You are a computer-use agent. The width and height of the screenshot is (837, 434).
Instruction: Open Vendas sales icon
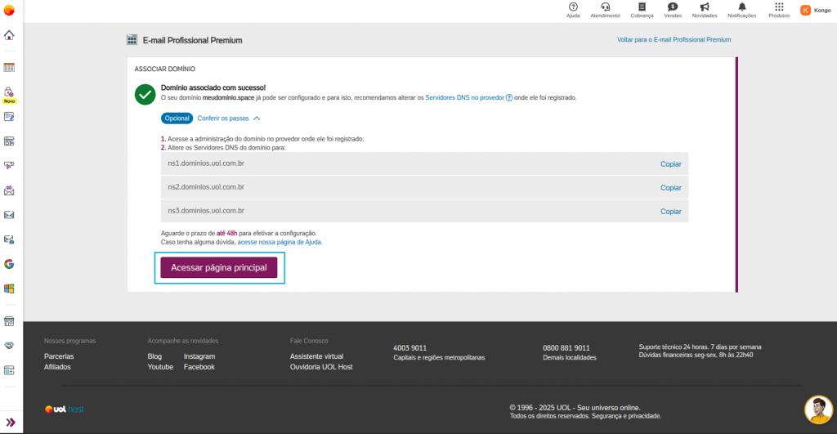[x=673, y=10]
